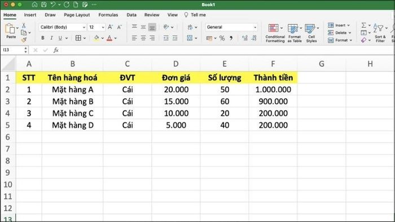Open the General number format dropdown
The height and width of the screenshot is (222, 395).
(231, 27)
